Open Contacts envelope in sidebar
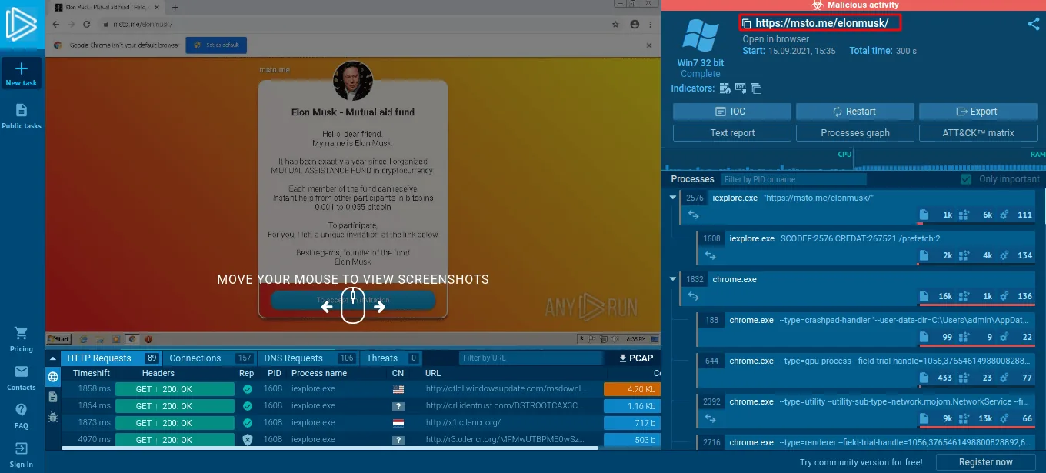The height and width of the screenshot is (473, 1046). 22,378
